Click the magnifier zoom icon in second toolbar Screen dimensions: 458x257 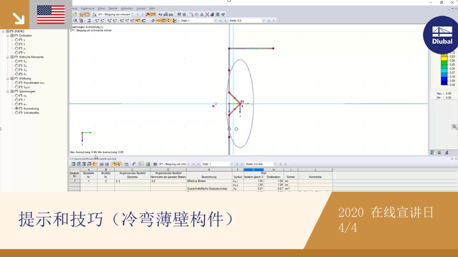tap(75, 21)
